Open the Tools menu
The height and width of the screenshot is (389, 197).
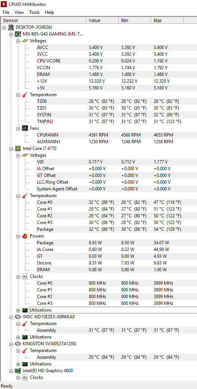[x=34, y=12]
